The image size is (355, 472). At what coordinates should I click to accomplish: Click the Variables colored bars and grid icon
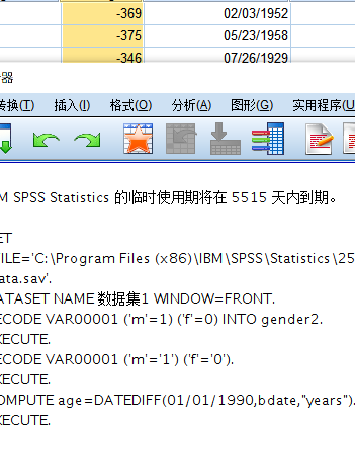point(268,139)
